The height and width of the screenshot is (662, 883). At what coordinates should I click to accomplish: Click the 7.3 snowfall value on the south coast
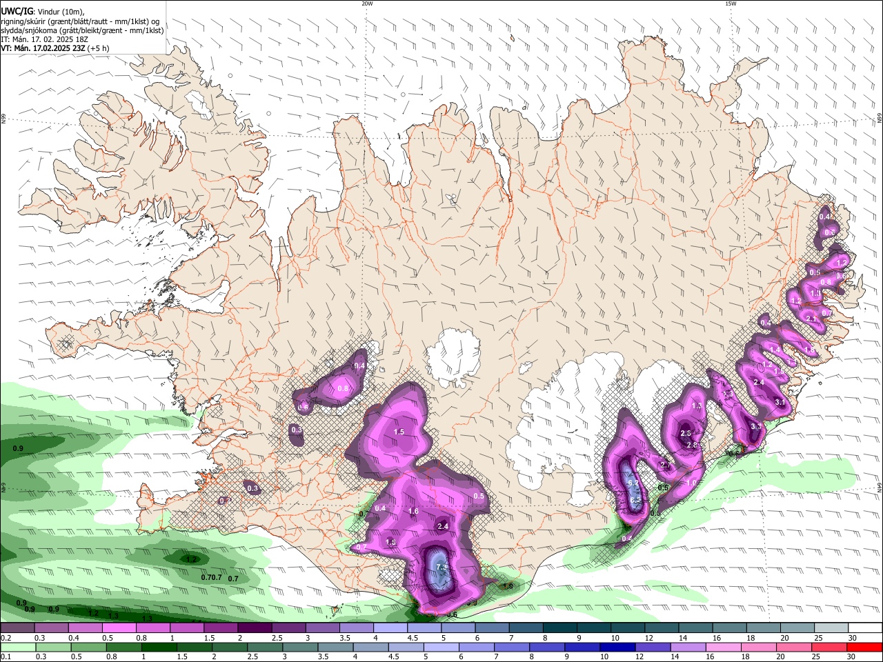coord(442,567)
